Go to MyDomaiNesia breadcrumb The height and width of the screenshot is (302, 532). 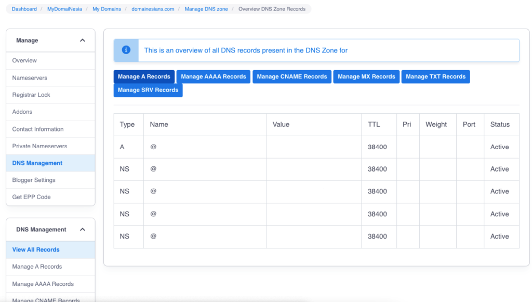(x=64, y=9)
